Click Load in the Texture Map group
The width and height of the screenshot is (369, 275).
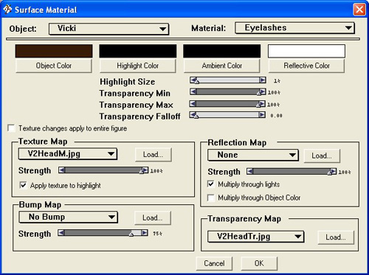click(153, 155)
